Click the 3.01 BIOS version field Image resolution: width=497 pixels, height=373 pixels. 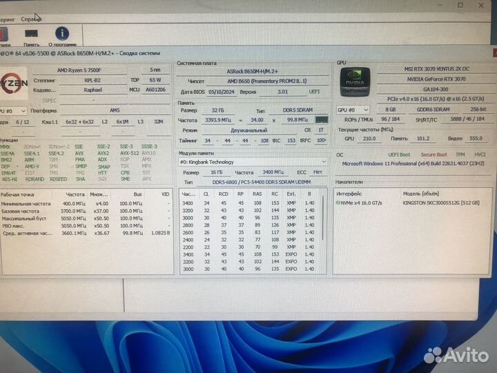click(x=282, y=92)
